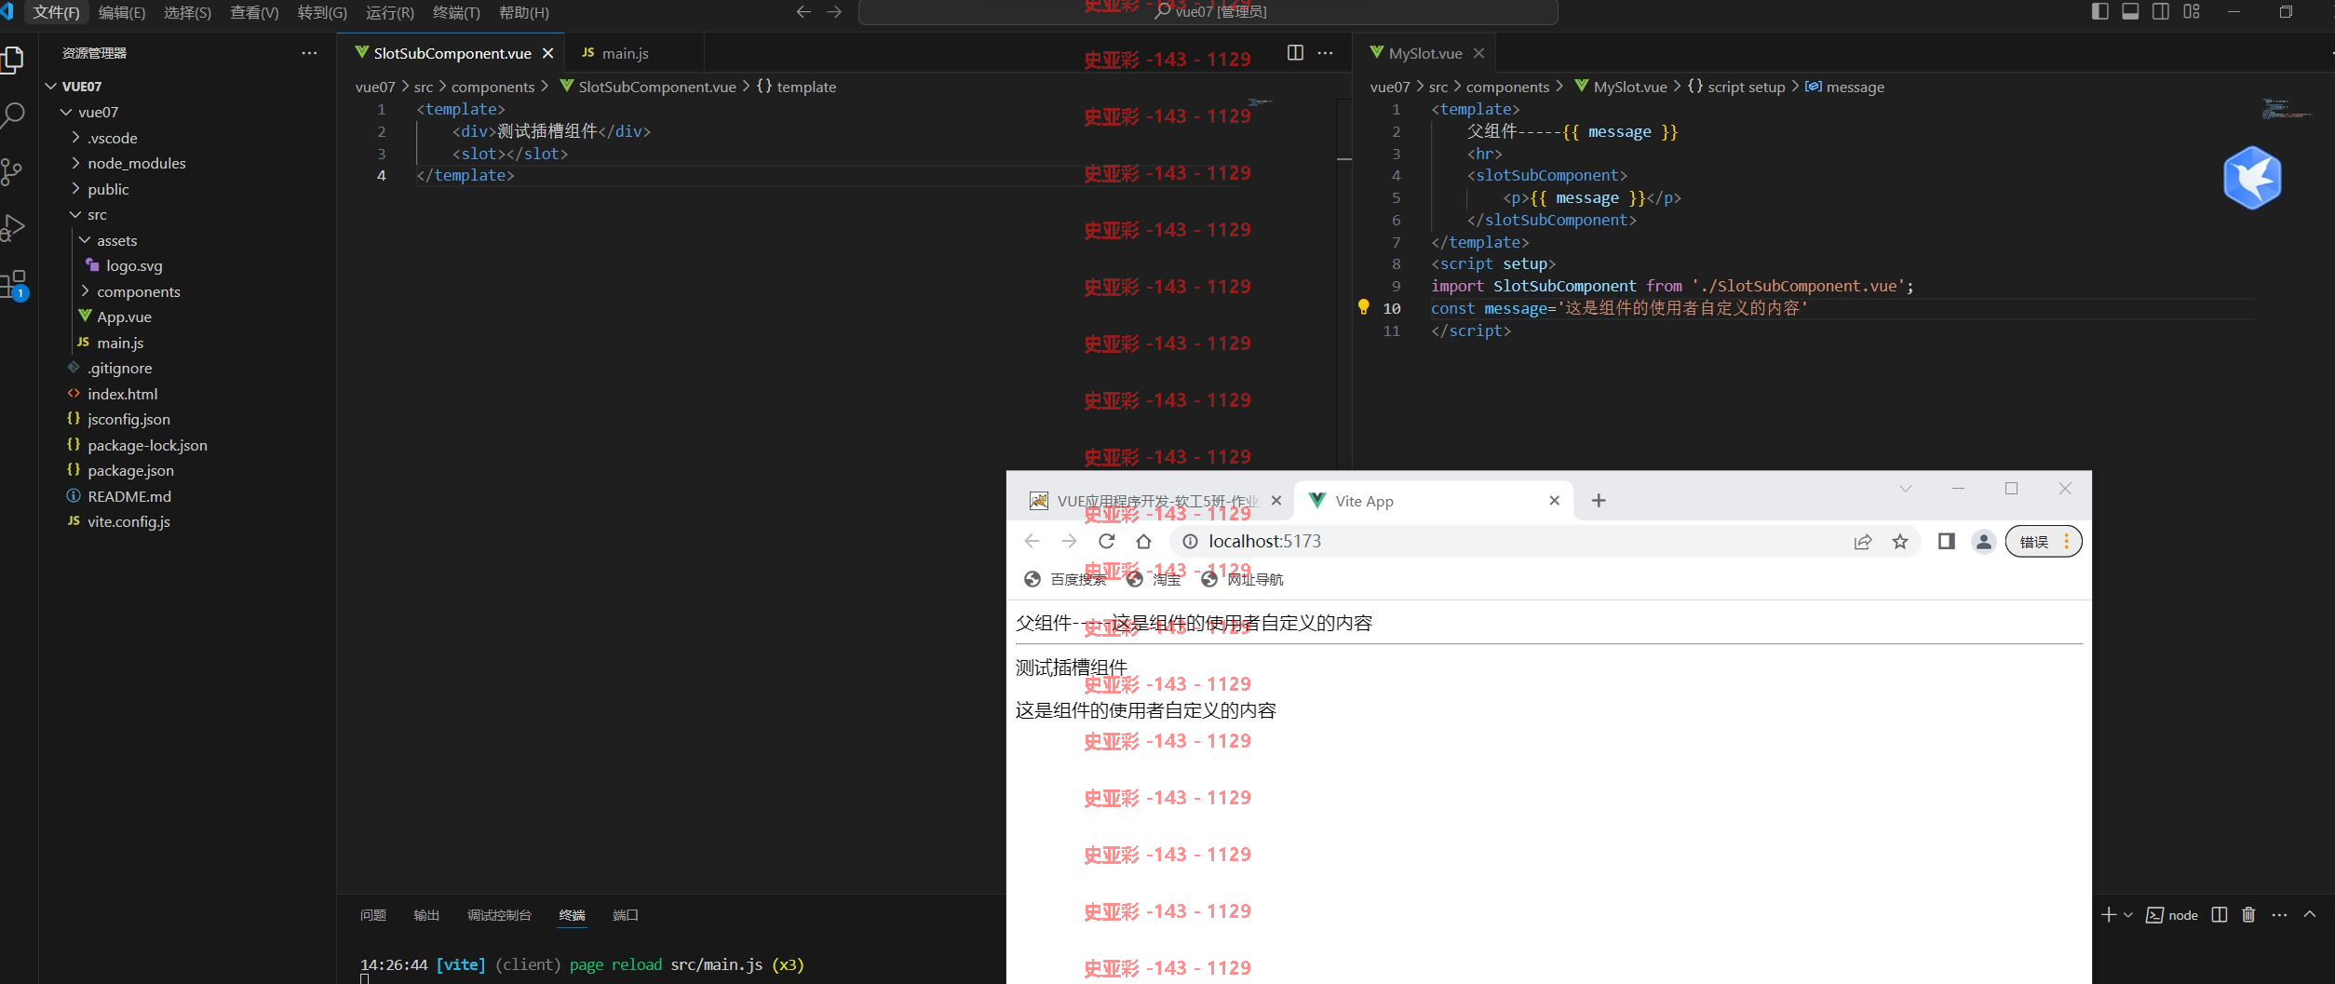Open the 文件(F) menu
Image resolution: width=2335 pixels, height=984 pixels.
(56, 12)
